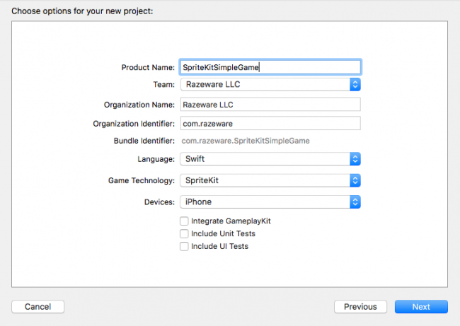This screenshot has width=460, height=326.
Task: Enable Integrate GameplayKit checkbox
Action: coord(184,221)
